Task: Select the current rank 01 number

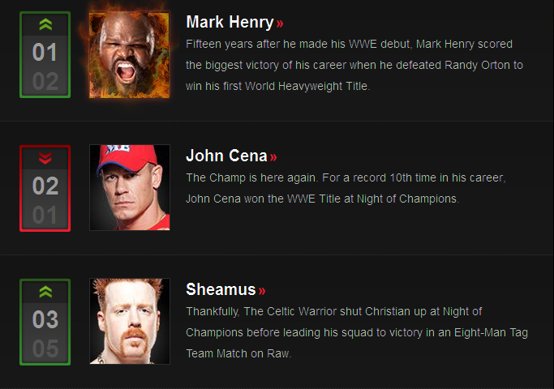Action: click(x=45, y=52)
